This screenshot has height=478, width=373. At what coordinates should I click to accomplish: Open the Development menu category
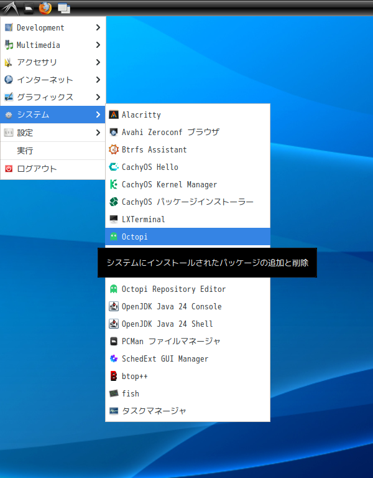click(x=53, y=27)
